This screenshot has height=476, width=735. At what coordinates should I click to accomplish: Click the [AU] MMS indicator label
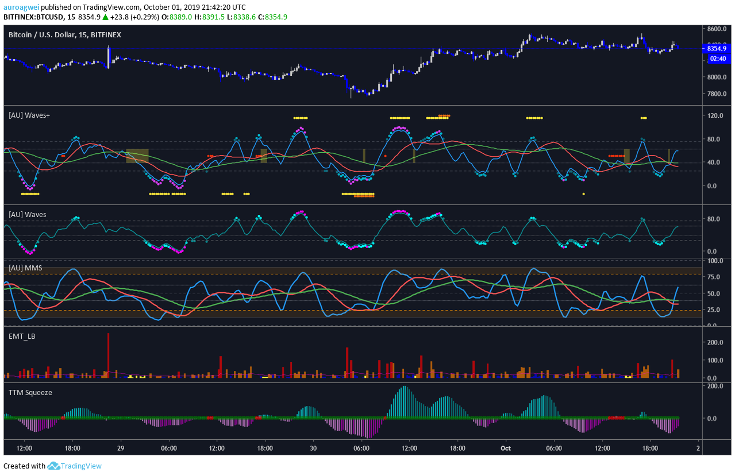25,268
